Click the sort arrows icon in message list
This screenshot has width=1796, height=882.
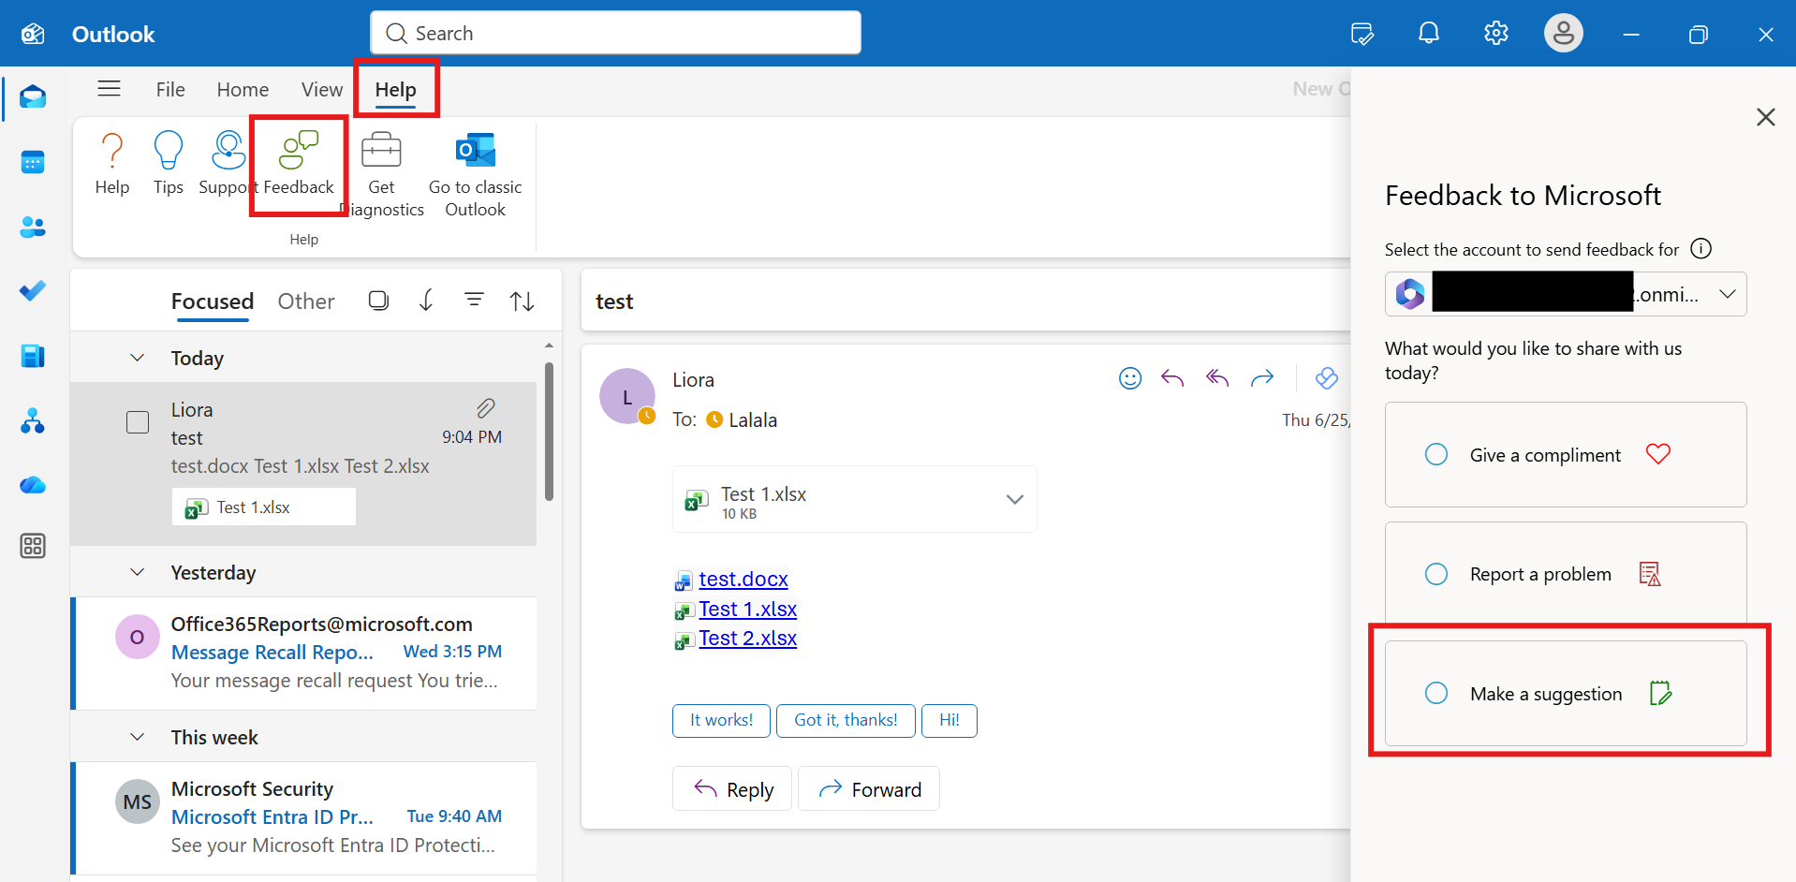point(523,301)
